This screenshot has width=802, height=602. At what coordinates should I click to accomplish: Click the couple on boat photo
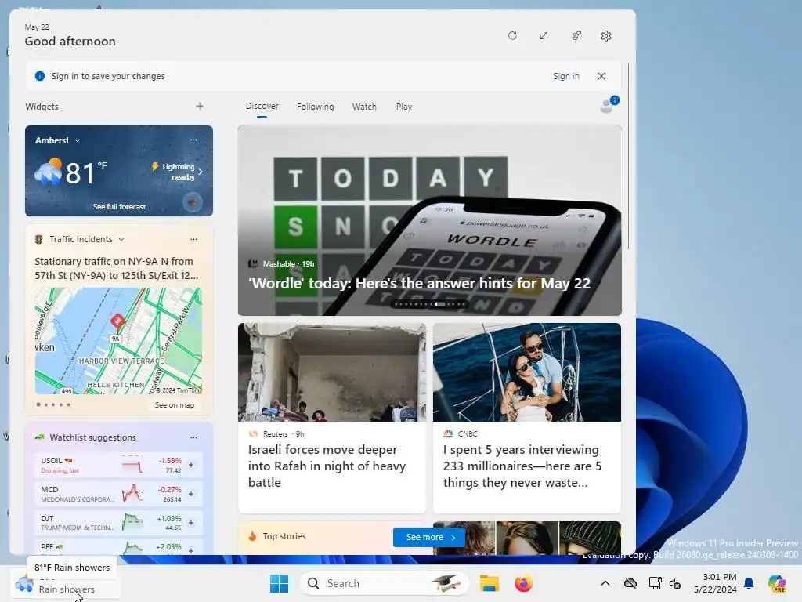527,372
